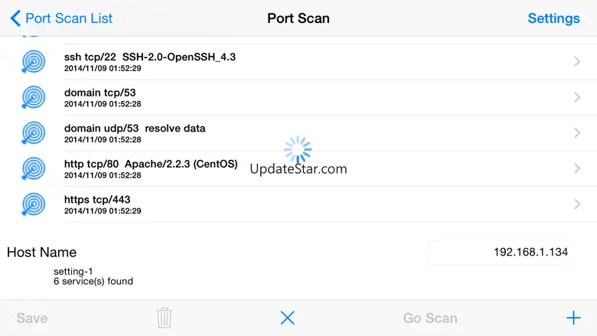Open details chevron for domain udp/53
The height and width of the screenshot is (336, 597).
pyautogui.click(x=577, y=133)
